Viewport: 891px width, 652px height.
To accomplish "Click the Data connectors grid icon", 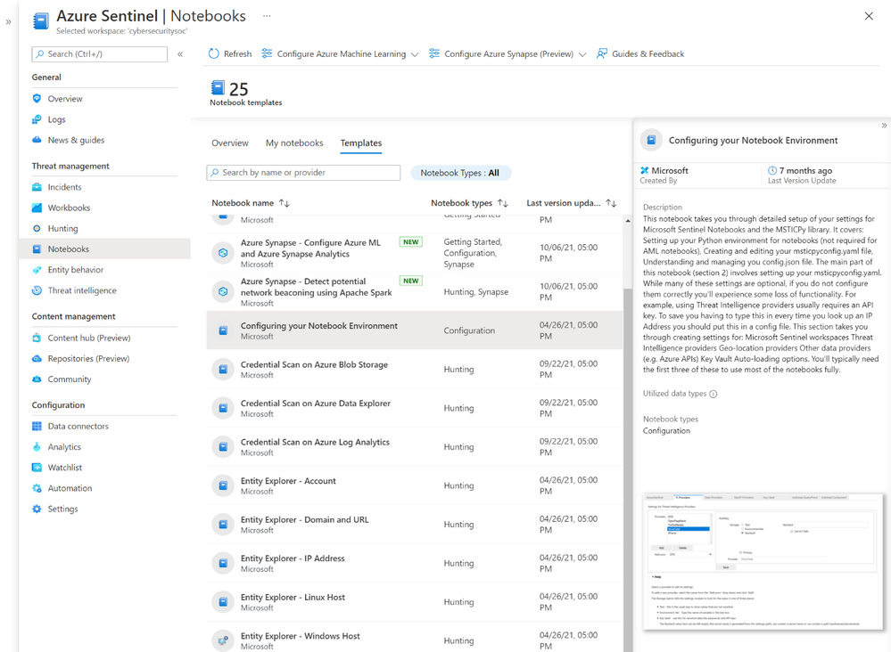I will click(37, 426).
